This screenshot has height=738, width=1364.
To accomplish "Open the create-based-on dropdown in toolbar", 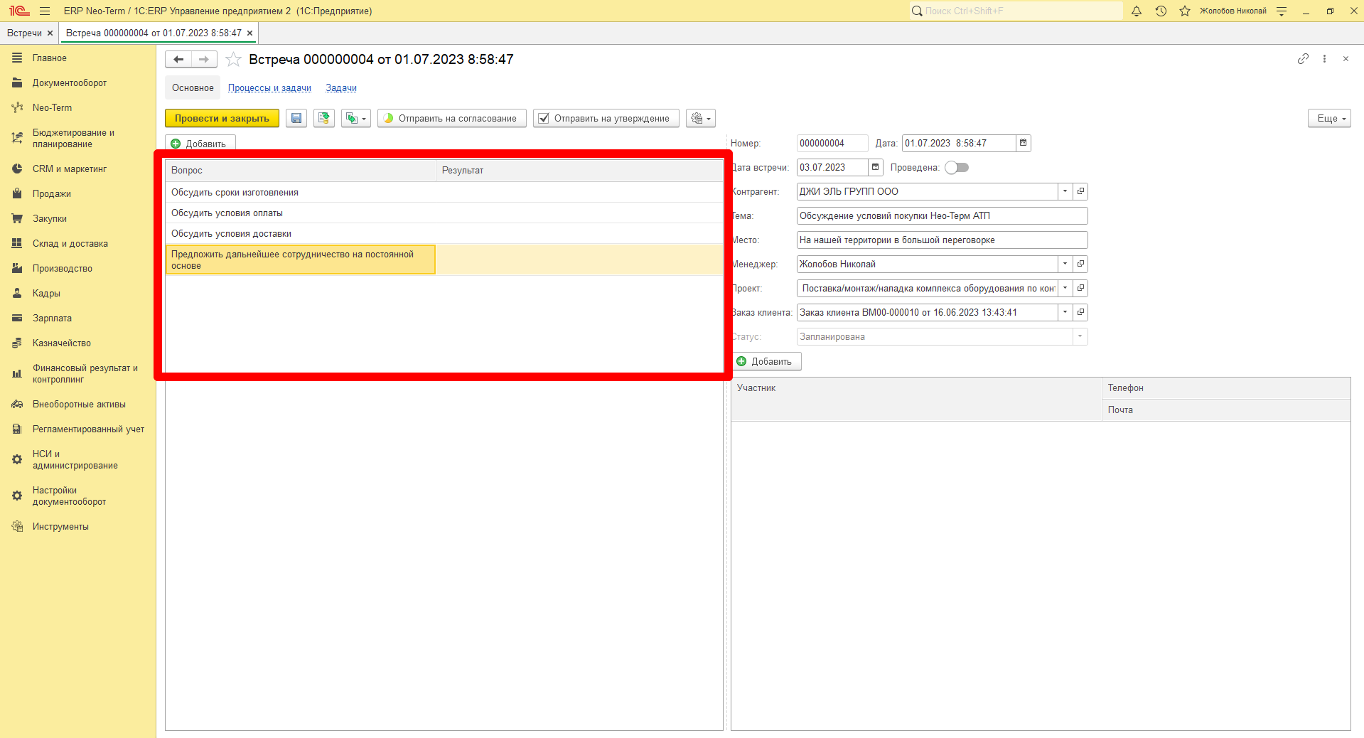I will point(355,118).
